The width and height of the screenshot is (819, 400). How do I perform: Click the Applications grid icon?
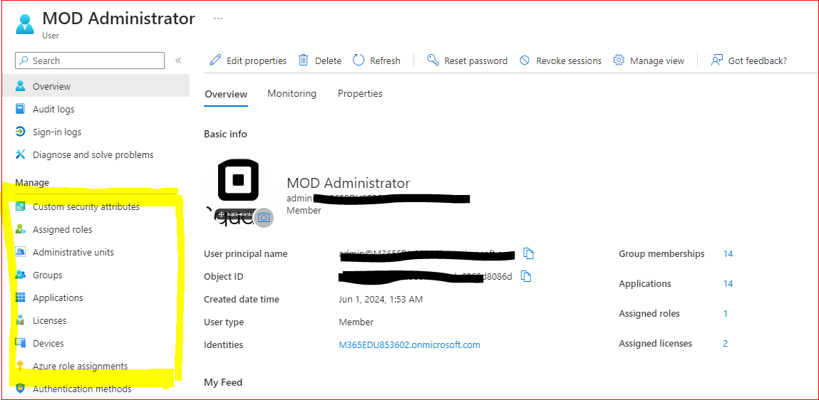pos(21,298)
